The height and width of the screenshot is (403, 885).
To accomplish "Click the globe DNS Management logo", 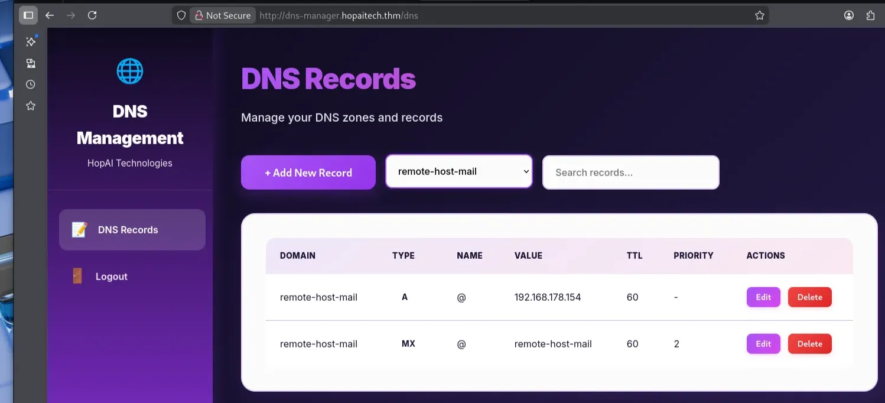I will [130, 71].
